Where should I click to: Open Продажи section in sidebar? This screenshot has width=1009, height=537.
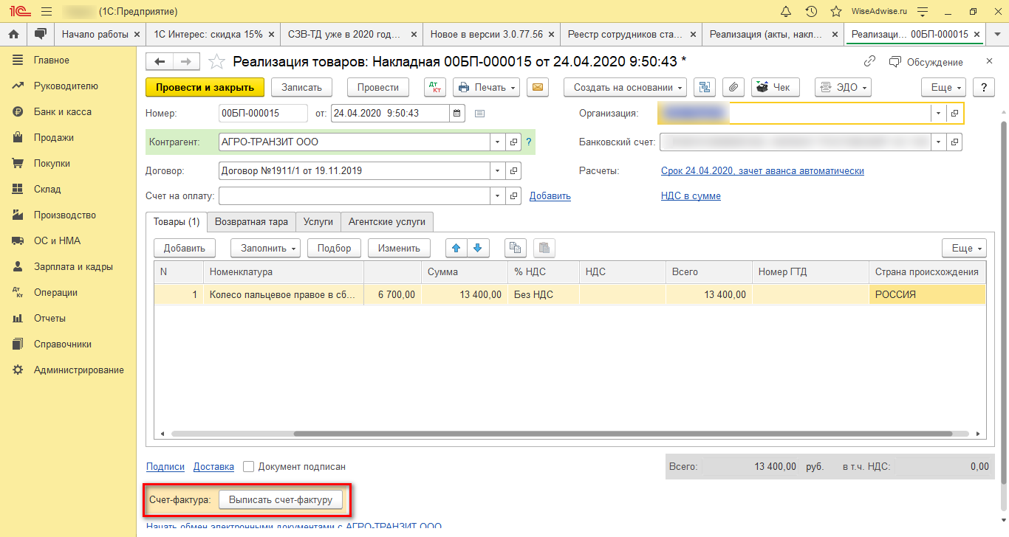coord(53,137)
